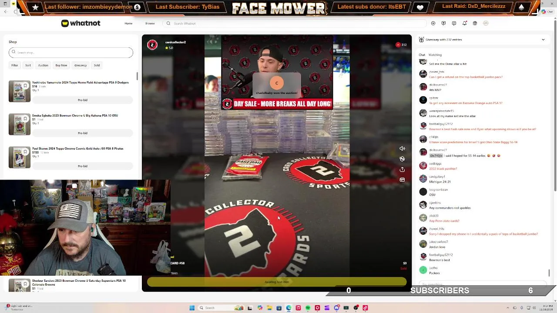Pre-bid on the Paul Skenes card
The height and width of the screenshot is (313, 557).
point(83,166)
